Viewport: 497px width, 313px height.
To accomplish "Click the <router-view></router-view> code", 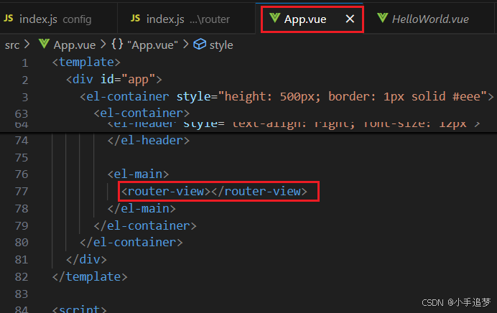I will point(214,191).
